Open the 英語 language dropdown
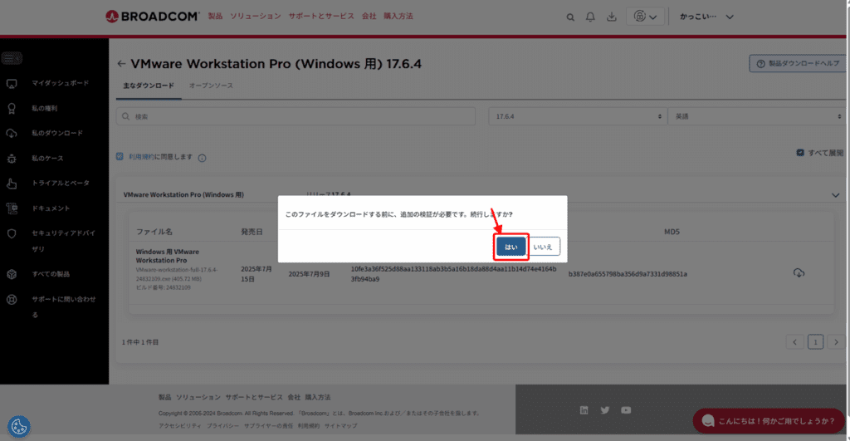The image size is (850, 441). click(x=757, y=116)
